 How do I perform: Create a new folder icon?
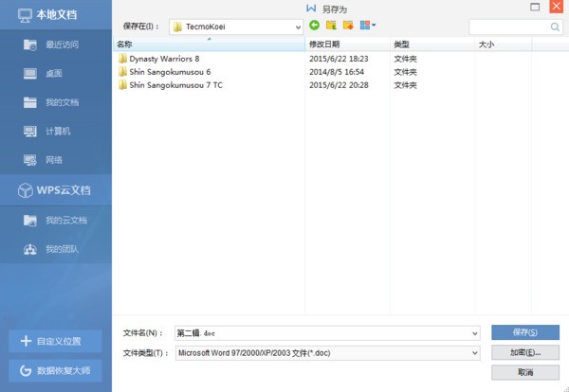[x=348, y=25]
